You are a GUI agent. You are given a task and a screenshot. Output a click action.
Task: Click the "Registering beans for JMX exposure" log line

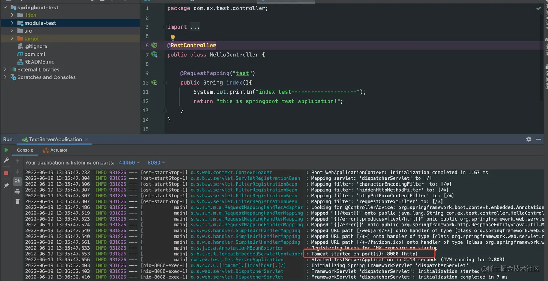374,248
